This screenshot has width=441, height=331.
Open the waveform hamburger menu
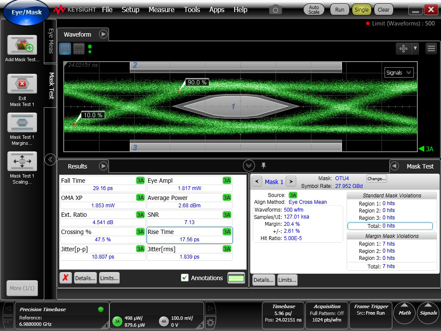tap(431, 49)
